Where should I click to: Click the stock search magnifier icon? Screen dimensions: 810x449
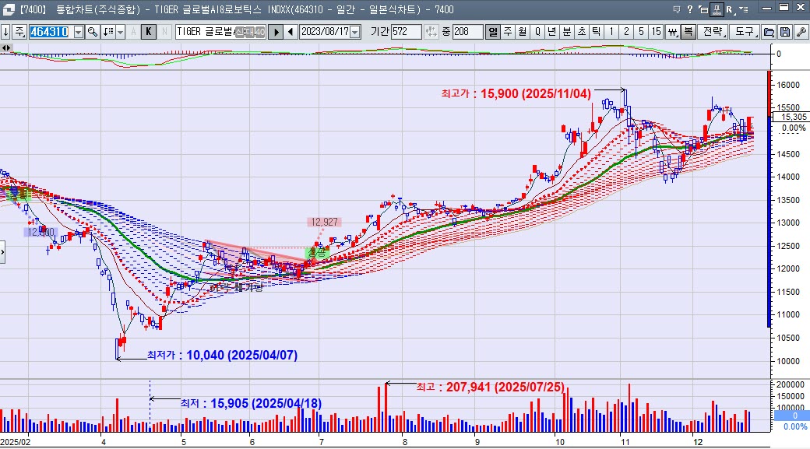pos(93,32)
